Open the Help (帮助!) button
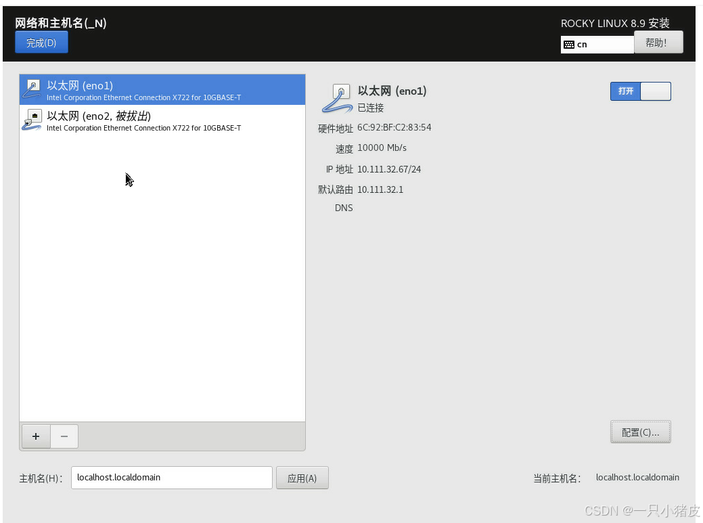Viewport: 703px width, 523px height. tap(658, 43)
